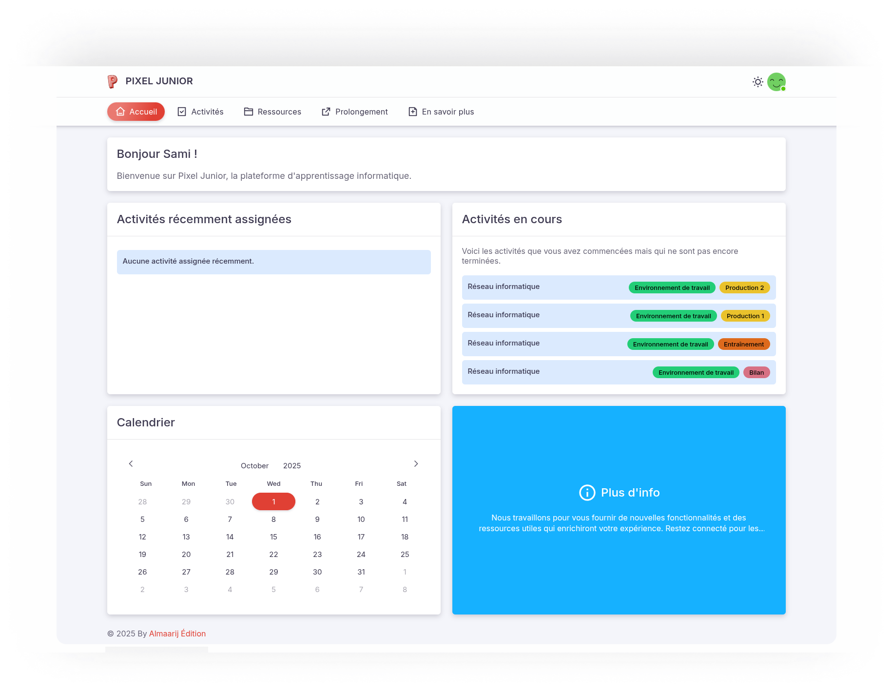Open the 2025 year selector
Viewport: 893px width, 691px height.
pos(291,466)
